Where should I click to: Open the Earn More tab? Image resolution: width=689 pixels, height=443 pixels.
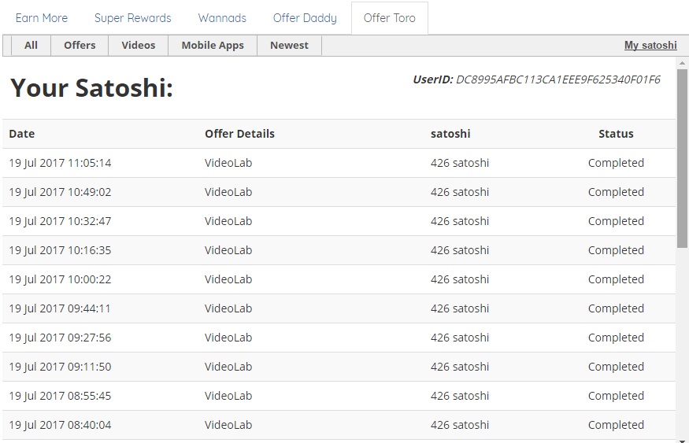coord(42,18)
